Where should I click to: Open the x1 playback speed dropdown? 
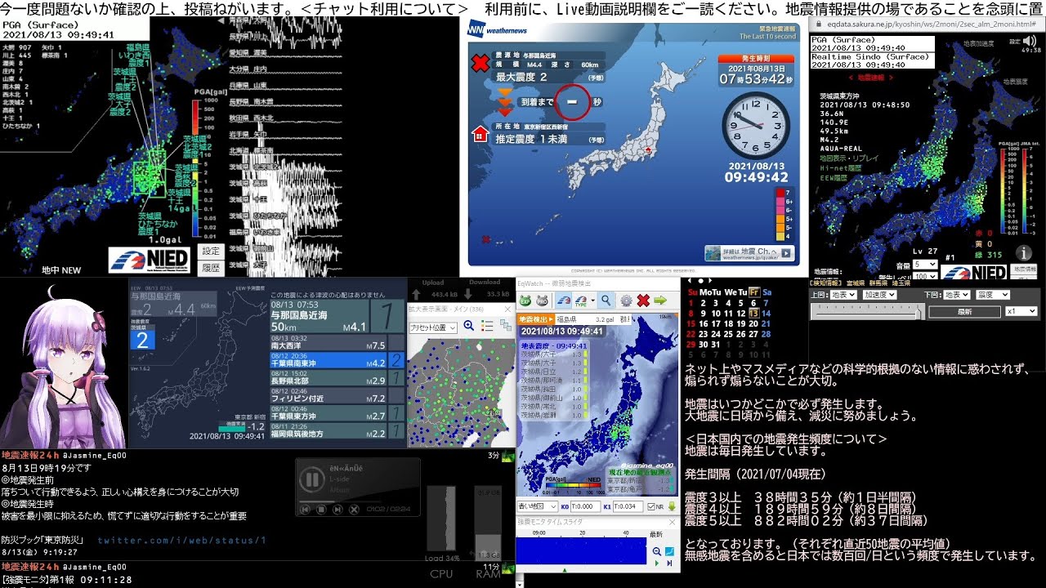(x=1021, y=311)
